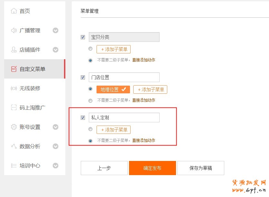
Task: Click the 自定义菜单 edit icon
Action: tap(14, 69)
